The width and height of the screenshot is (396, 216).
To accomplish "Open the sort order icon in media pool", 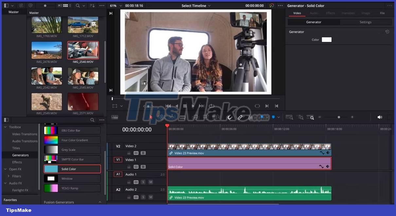I will pos(92,6).
